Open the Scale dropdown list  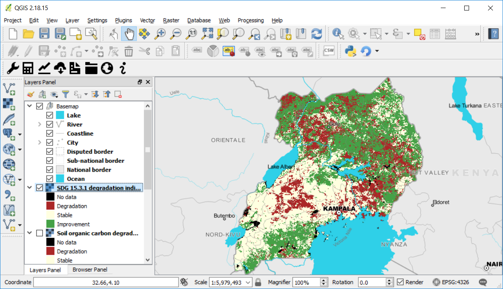pos(248,282)
